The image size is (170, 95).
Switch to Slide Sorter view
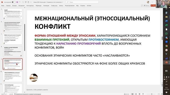tap(136, 94)
